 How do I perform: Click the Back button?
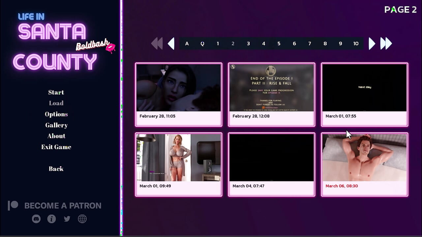[x=56, y=169]
